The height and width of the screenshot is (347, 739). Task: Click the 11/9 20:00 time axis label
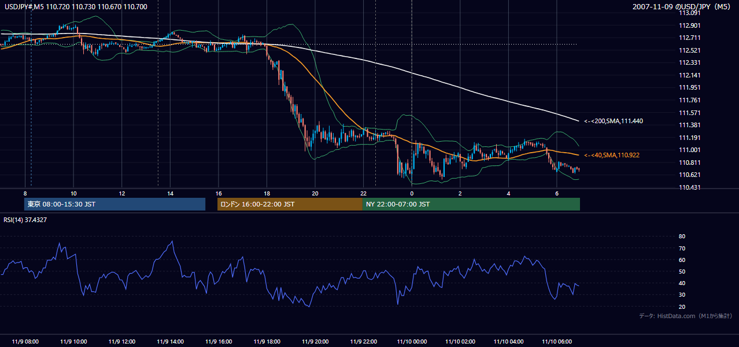[x=315, y=342]
